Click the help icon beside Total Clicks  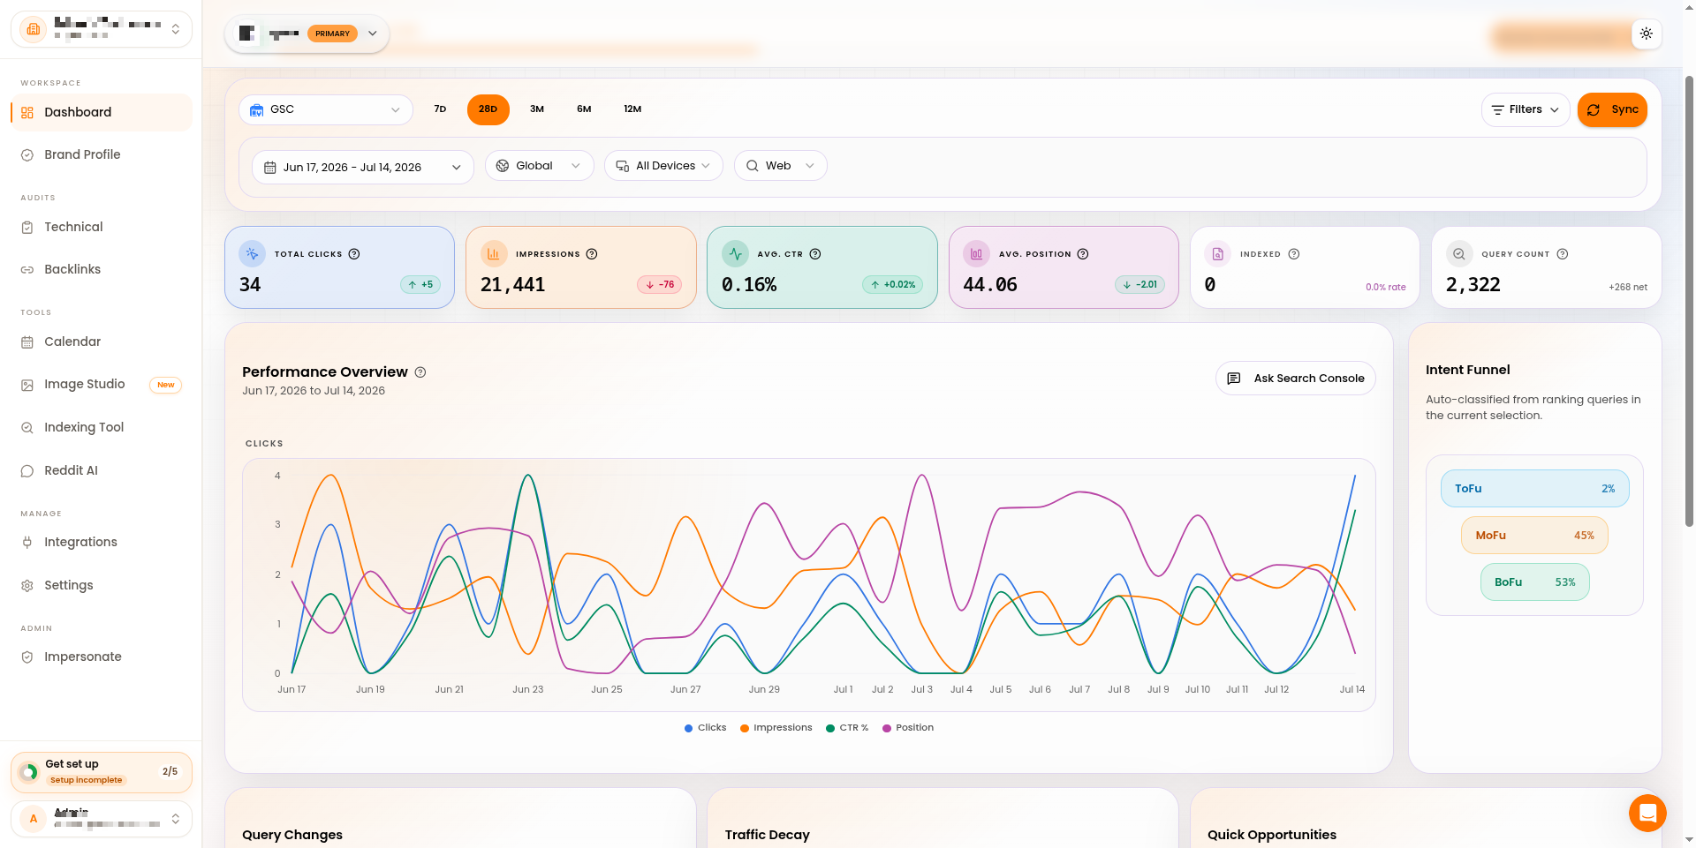354,254
